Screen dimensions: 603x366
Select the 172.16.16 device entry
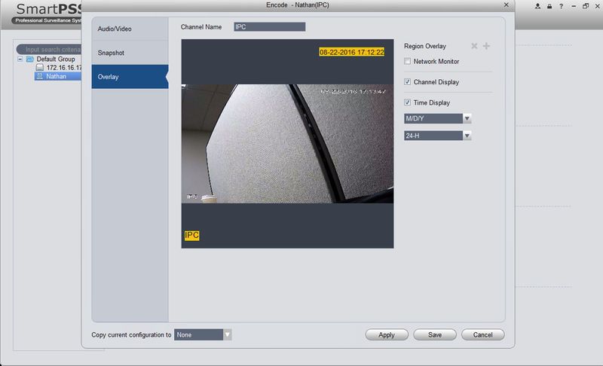64,68
